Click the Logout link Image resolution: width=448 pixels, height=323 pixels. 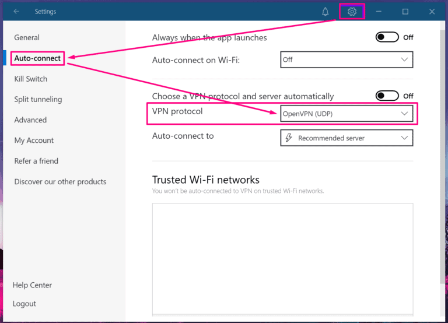coord(24,304)
